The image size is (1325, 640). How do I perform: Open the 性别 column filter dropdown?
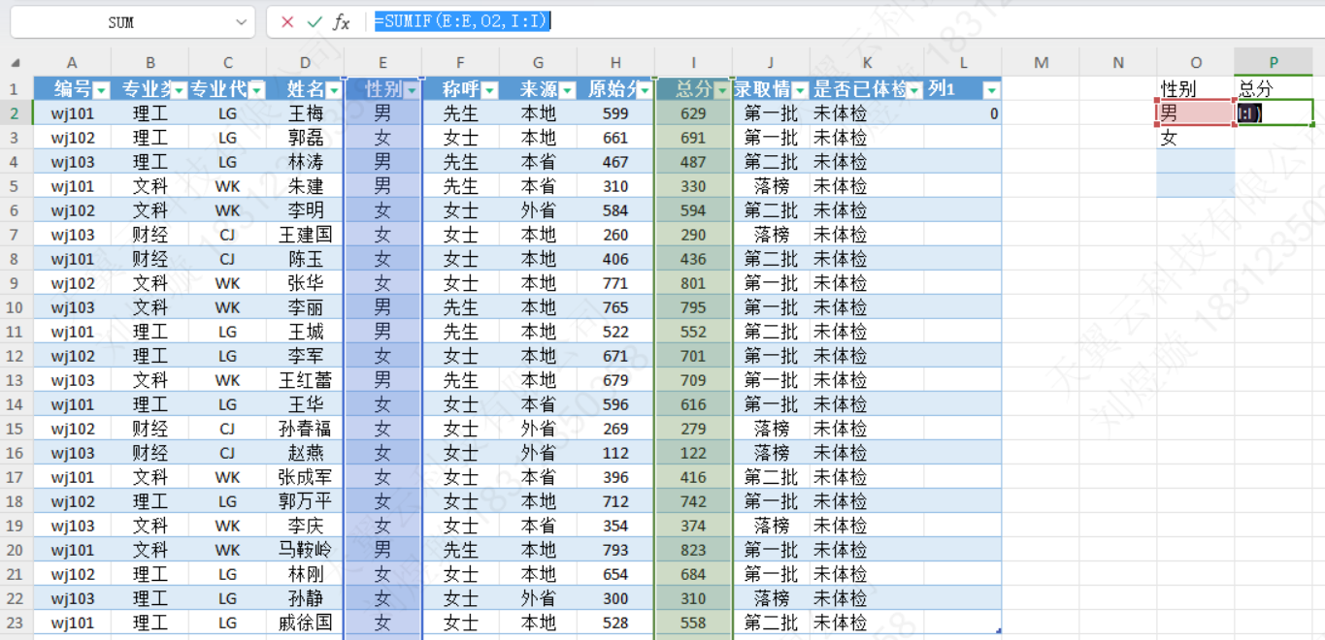click(412, 90)
